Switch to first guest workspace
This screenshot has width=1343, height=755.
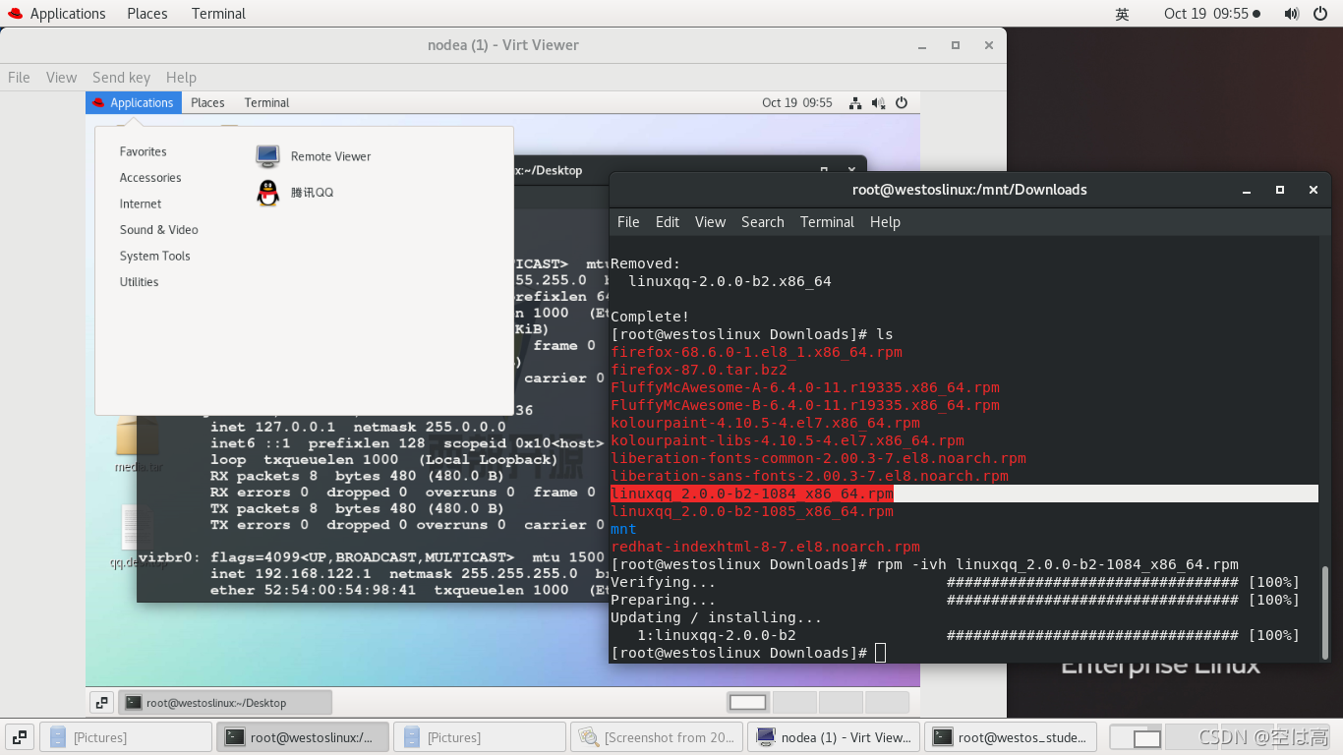click(747, 702)
